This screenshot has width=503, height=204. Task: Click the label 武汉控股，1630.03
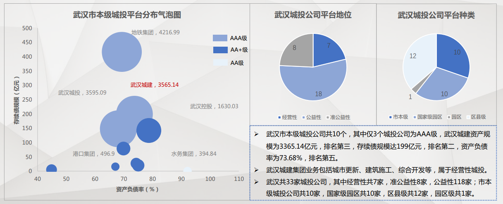(214, 106)
